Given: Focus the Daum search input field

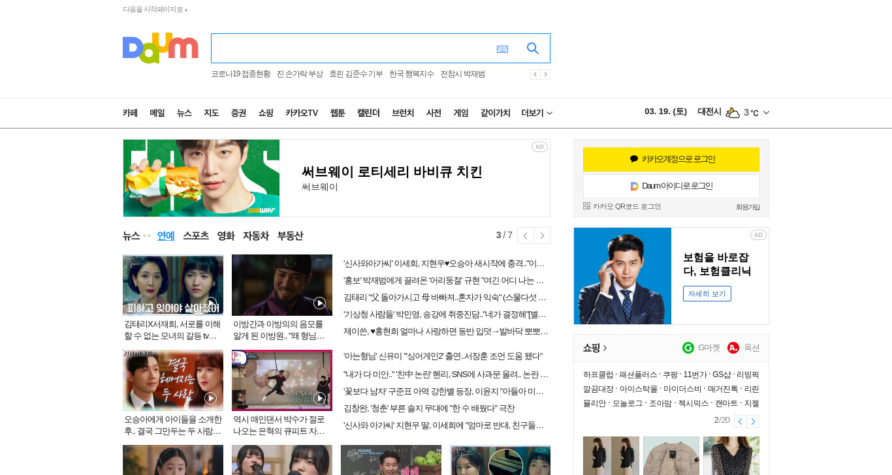Looking at the screenshot, I should tap(353, 48).
